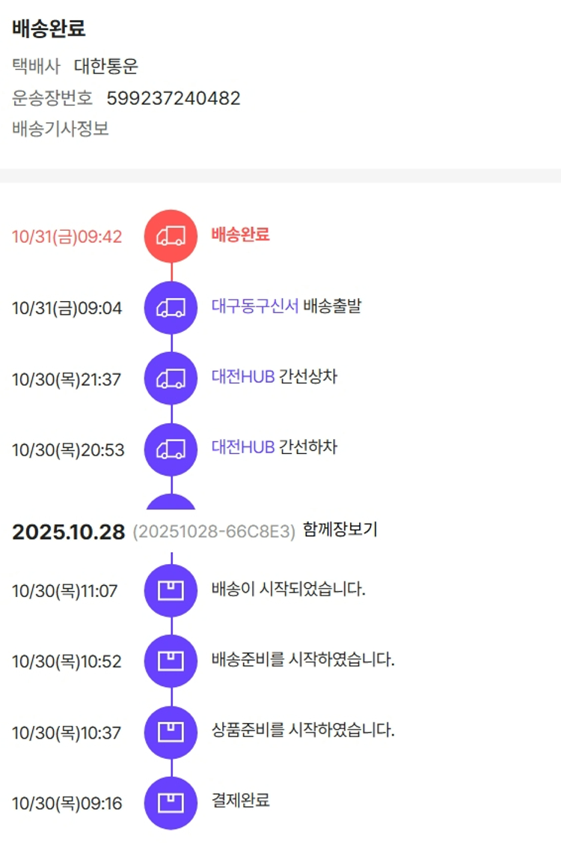Image resolution: width=561 pixels, height=857 pixels.
Task: Click the 2025.10.28 order date heading
Action: (x=68, y=532)
